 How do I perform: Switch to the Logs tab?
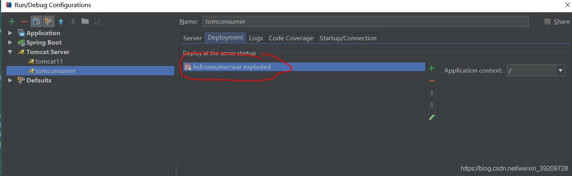(x=256, y=38)
